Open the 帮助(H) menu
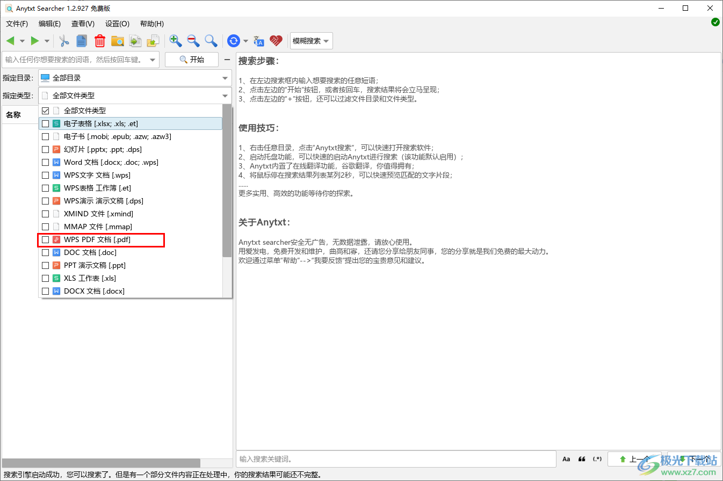 click(152, 24)
